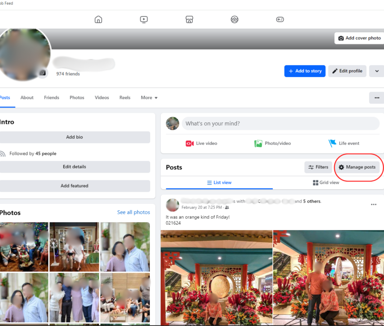384x326 pixels.
Task: Open Filters for the posts feed
Action: (x=318, y=167)
